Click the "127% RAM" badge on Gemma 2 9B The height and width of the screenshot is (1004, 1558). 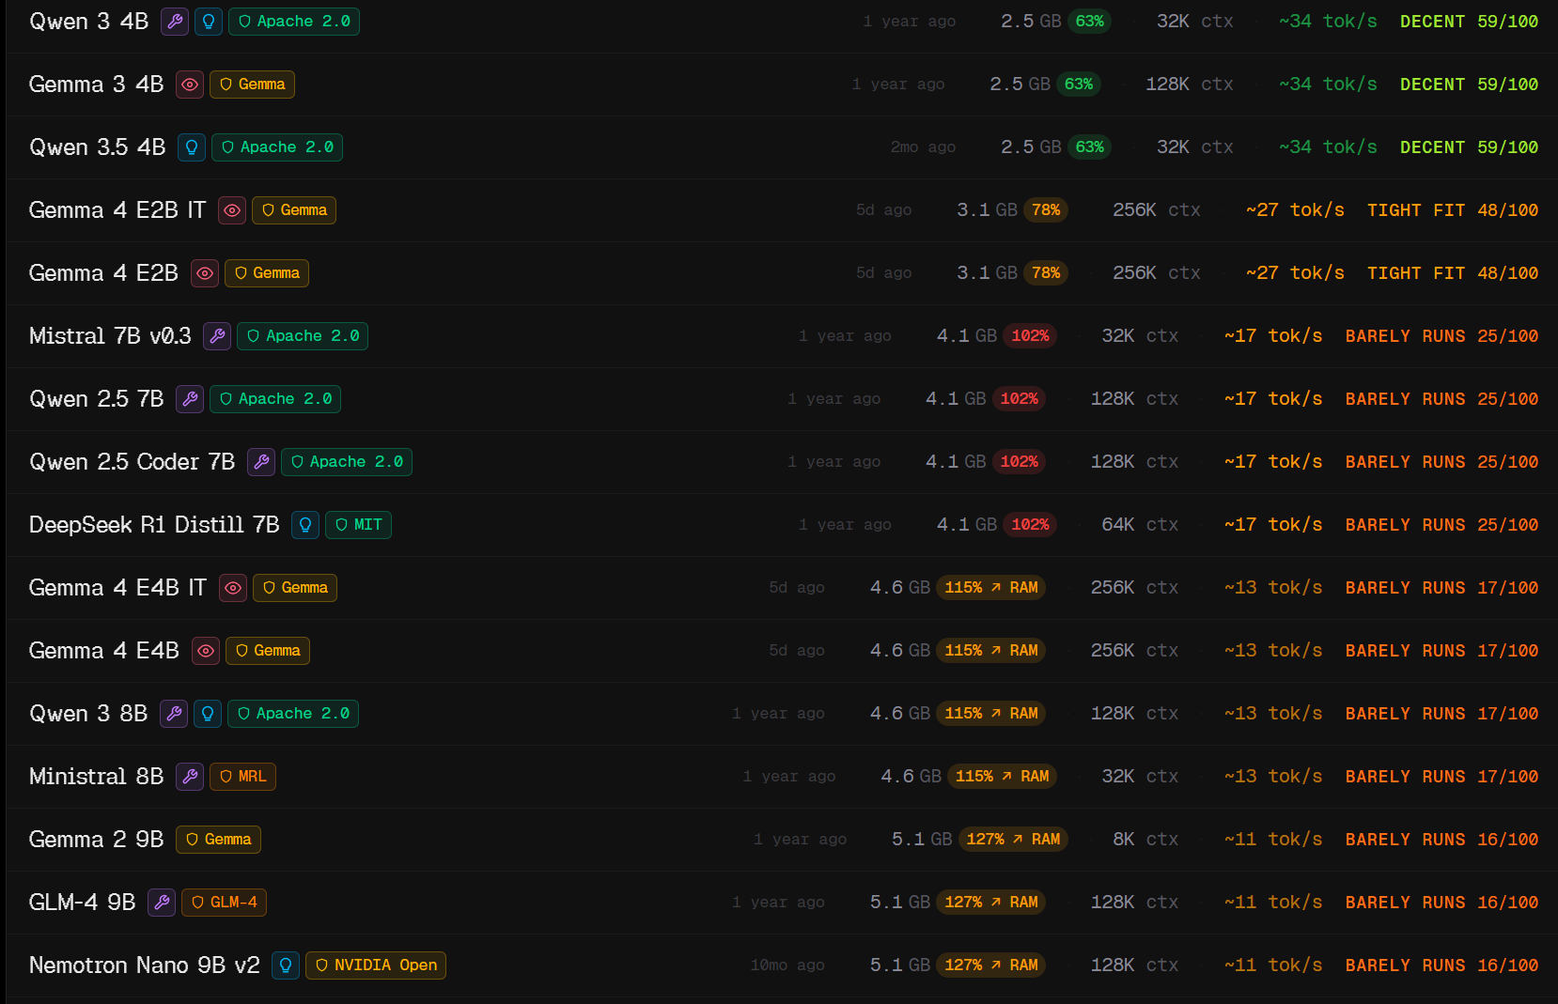coord(1013,840)
